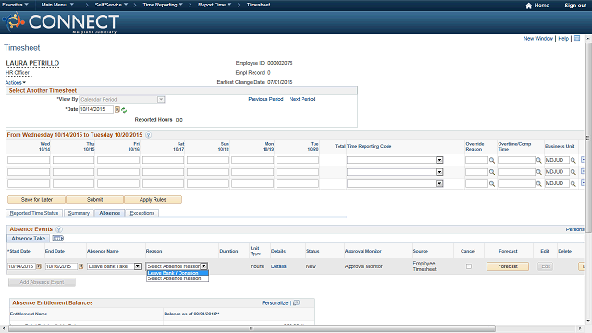
Task: Click lookup icon for third row Override Reason
Action: [x=492, y=184]
